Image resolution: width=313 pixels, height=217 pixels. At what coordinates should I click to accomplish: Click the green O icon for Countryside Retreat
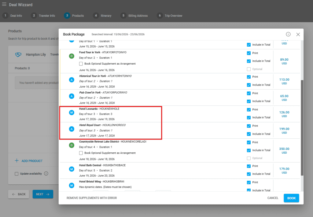(x=72, y=145)
